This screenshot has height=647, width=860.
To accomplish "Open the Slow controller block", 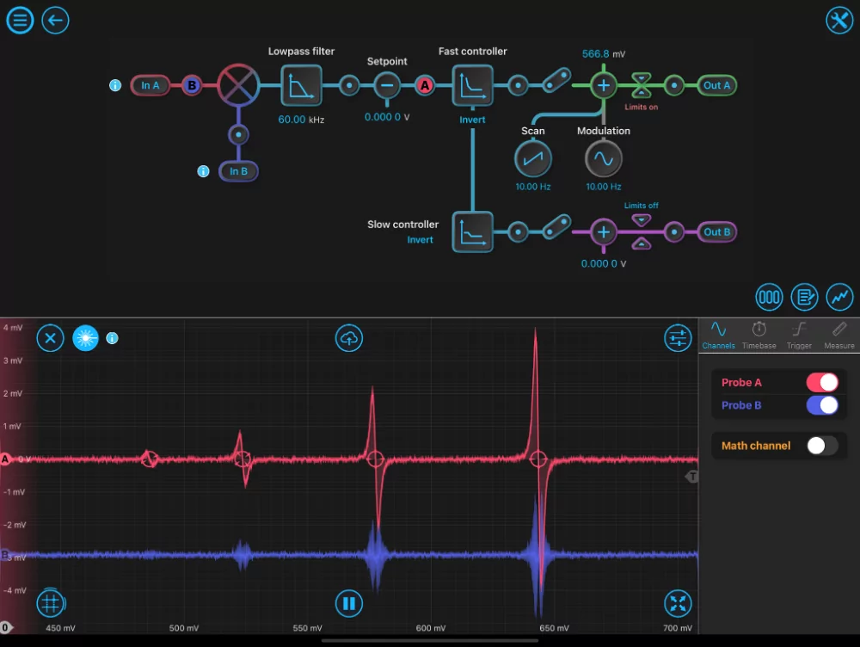I will tap(472, 231).
